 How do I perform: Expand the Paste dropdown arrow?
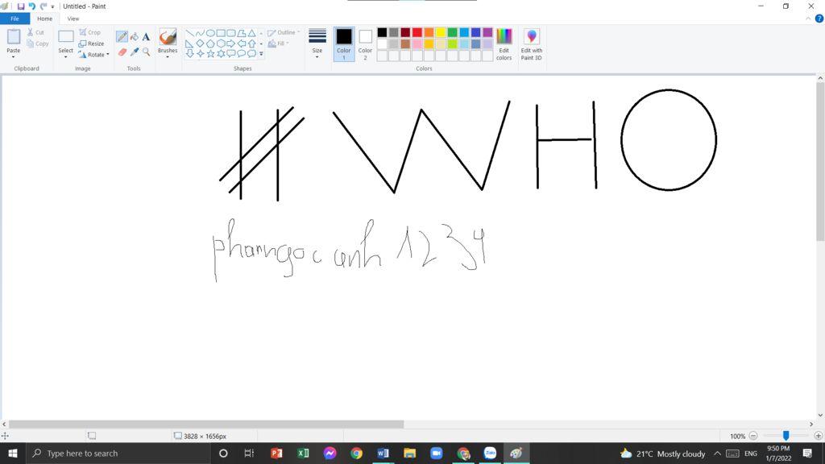[13, 56]
